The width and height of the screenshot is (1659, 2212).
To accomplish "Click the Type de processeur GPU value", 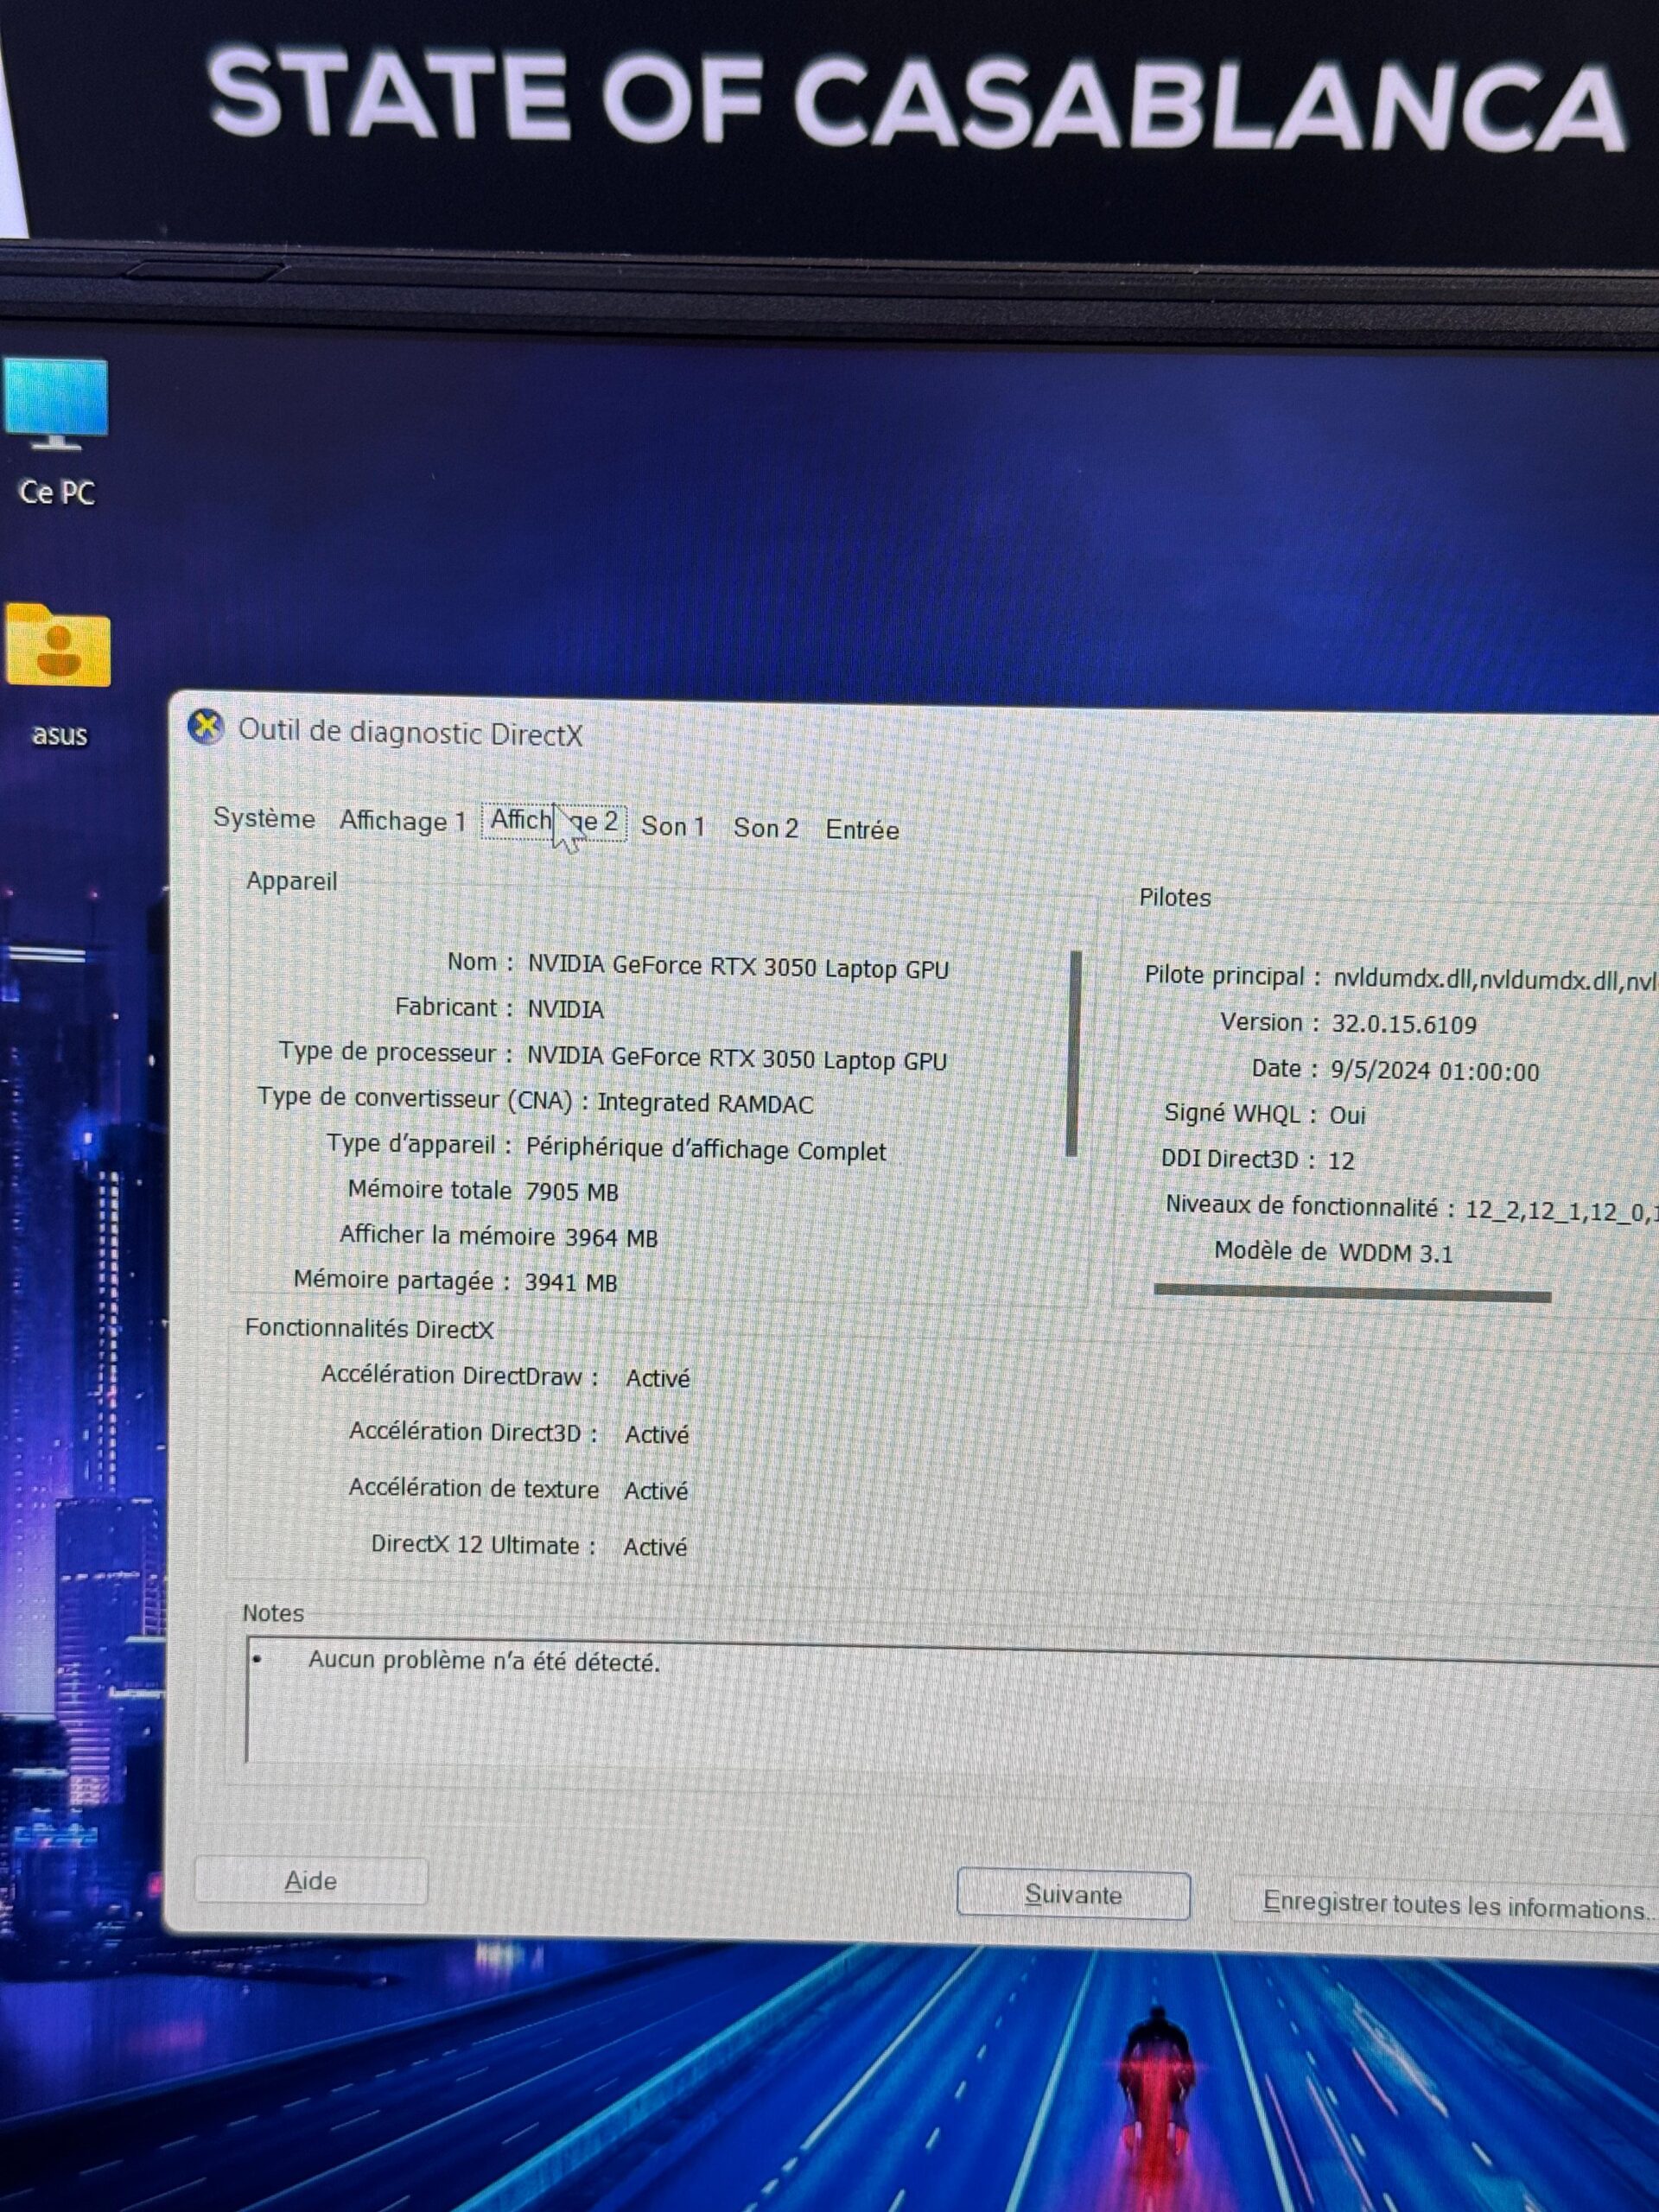I will 737,1058.
